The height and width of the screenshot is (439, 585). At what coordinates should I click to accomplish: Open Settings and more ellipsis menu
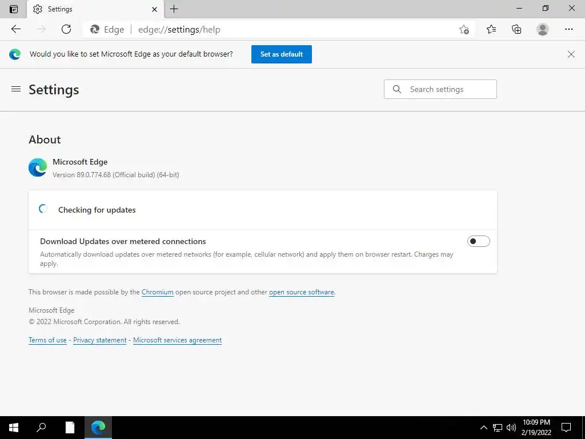pos(568,29)
